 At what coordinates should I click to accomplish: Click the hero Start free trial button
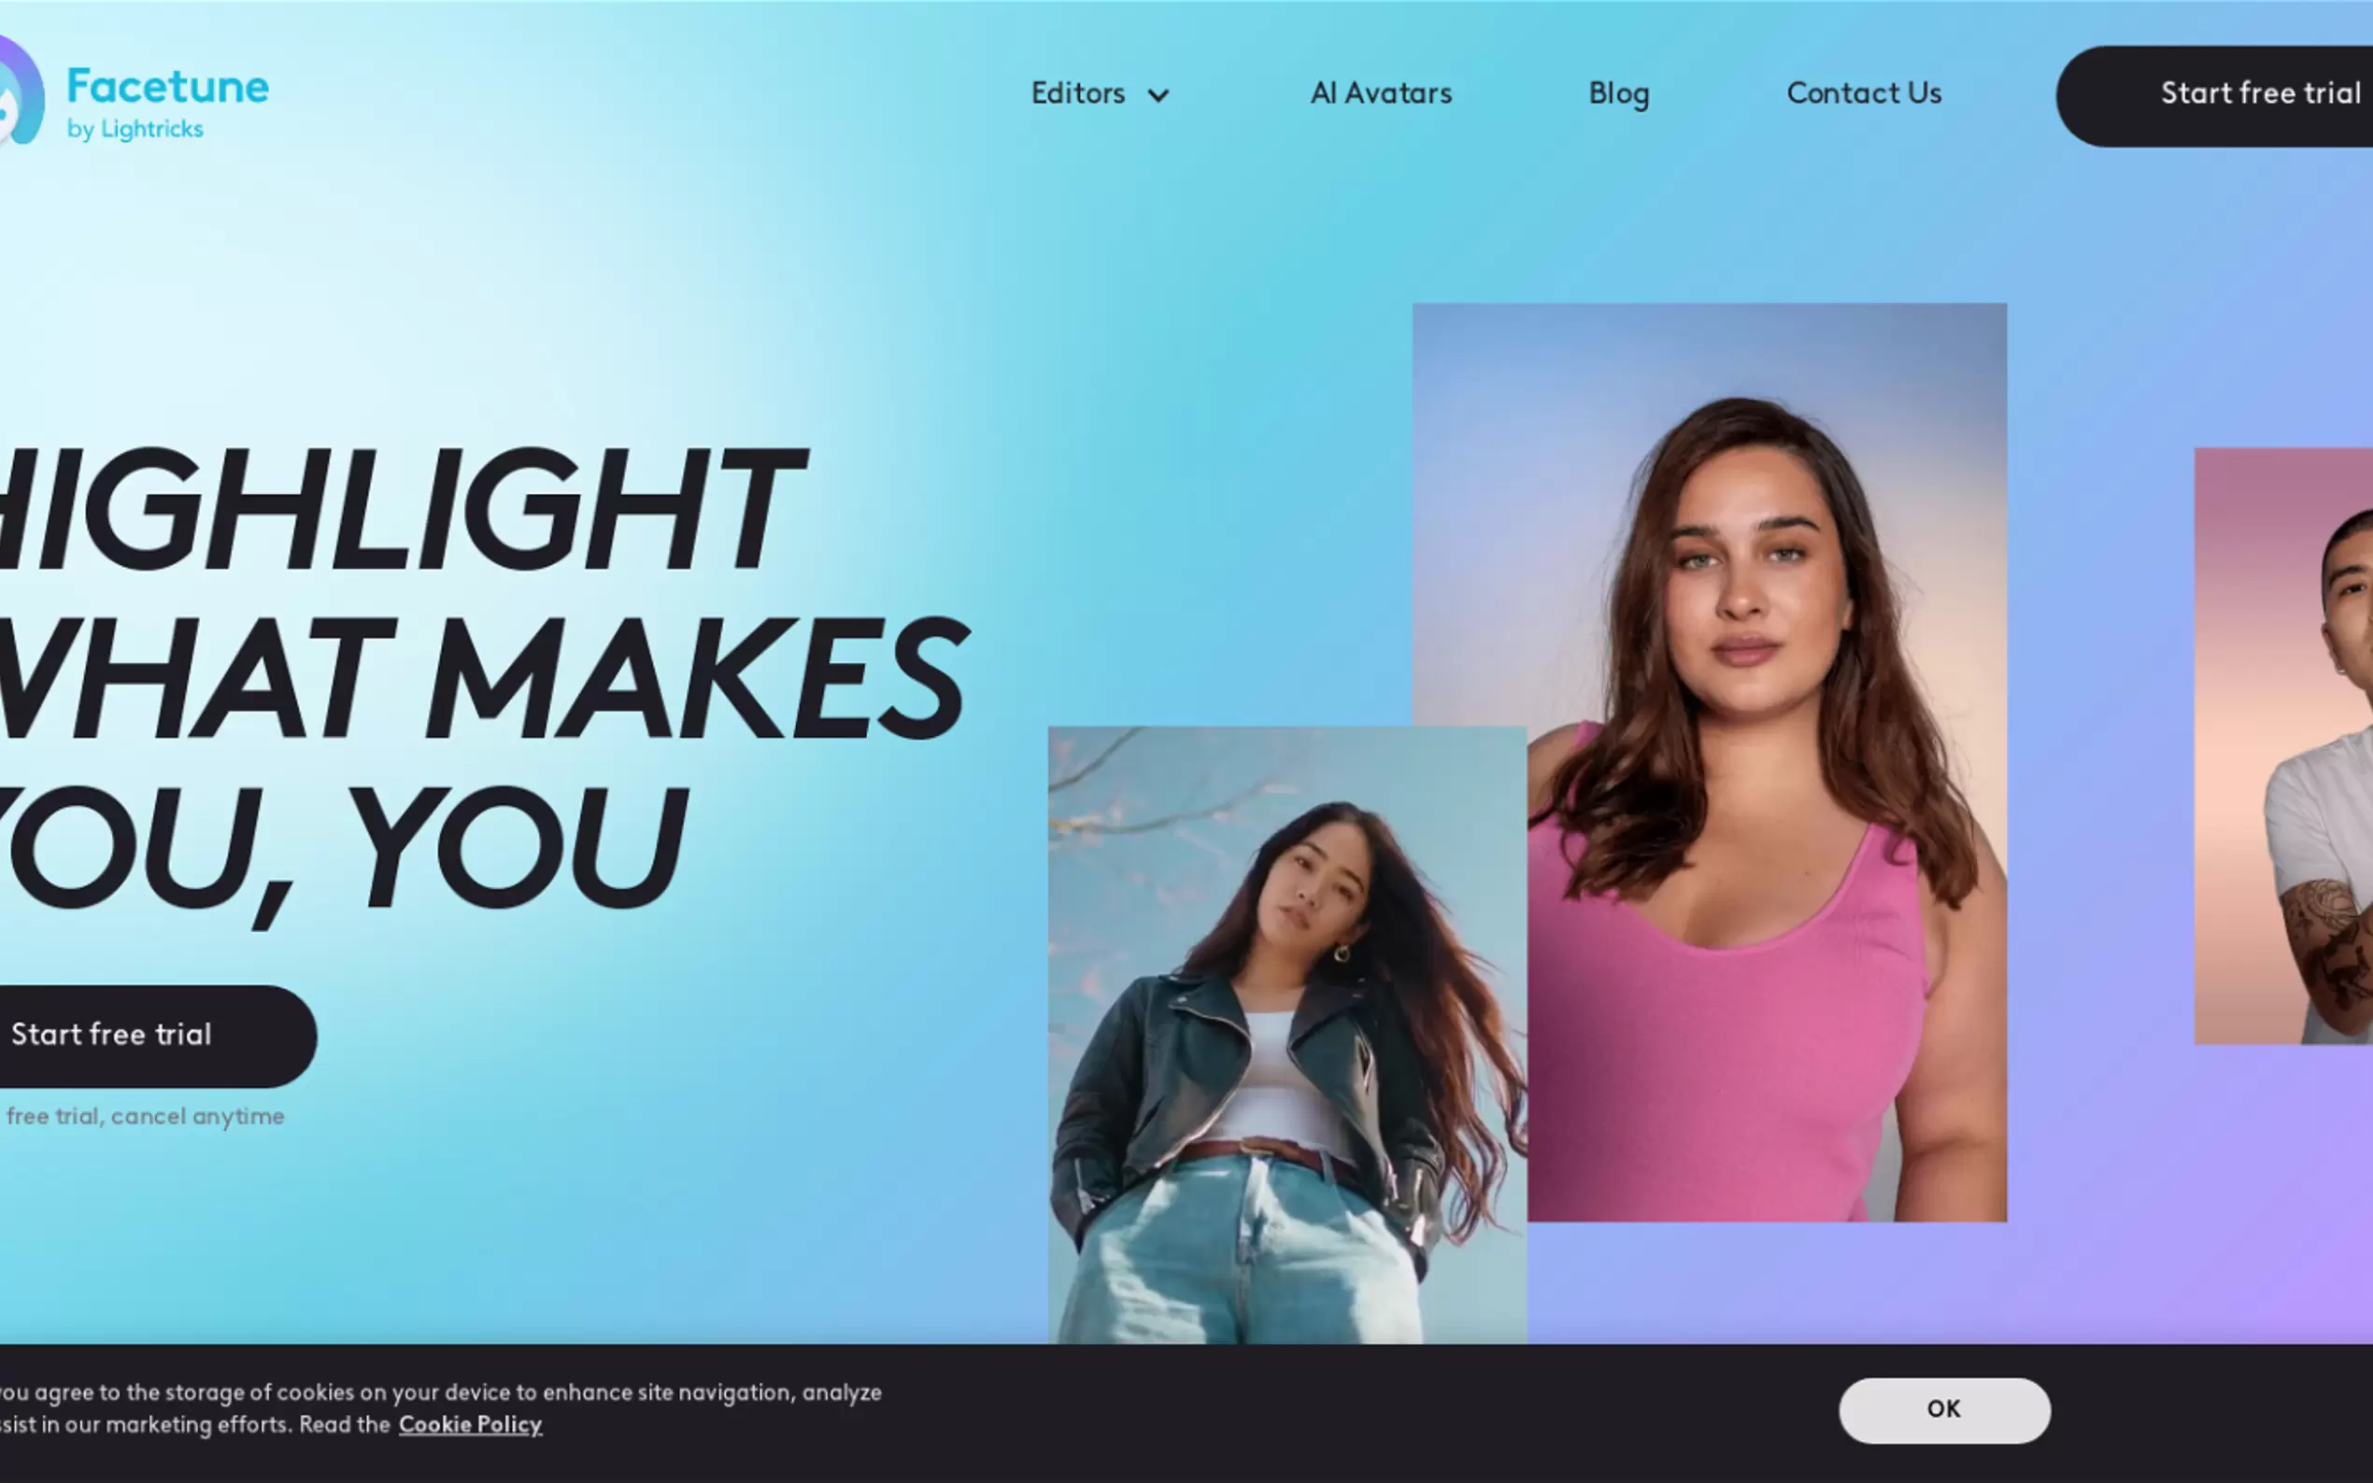158,1036
